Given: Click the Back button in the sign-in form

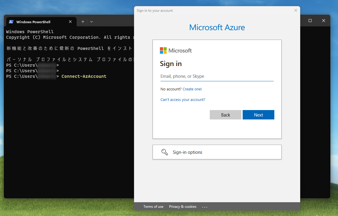Looking at the screenshot, I should click(225, 114).
